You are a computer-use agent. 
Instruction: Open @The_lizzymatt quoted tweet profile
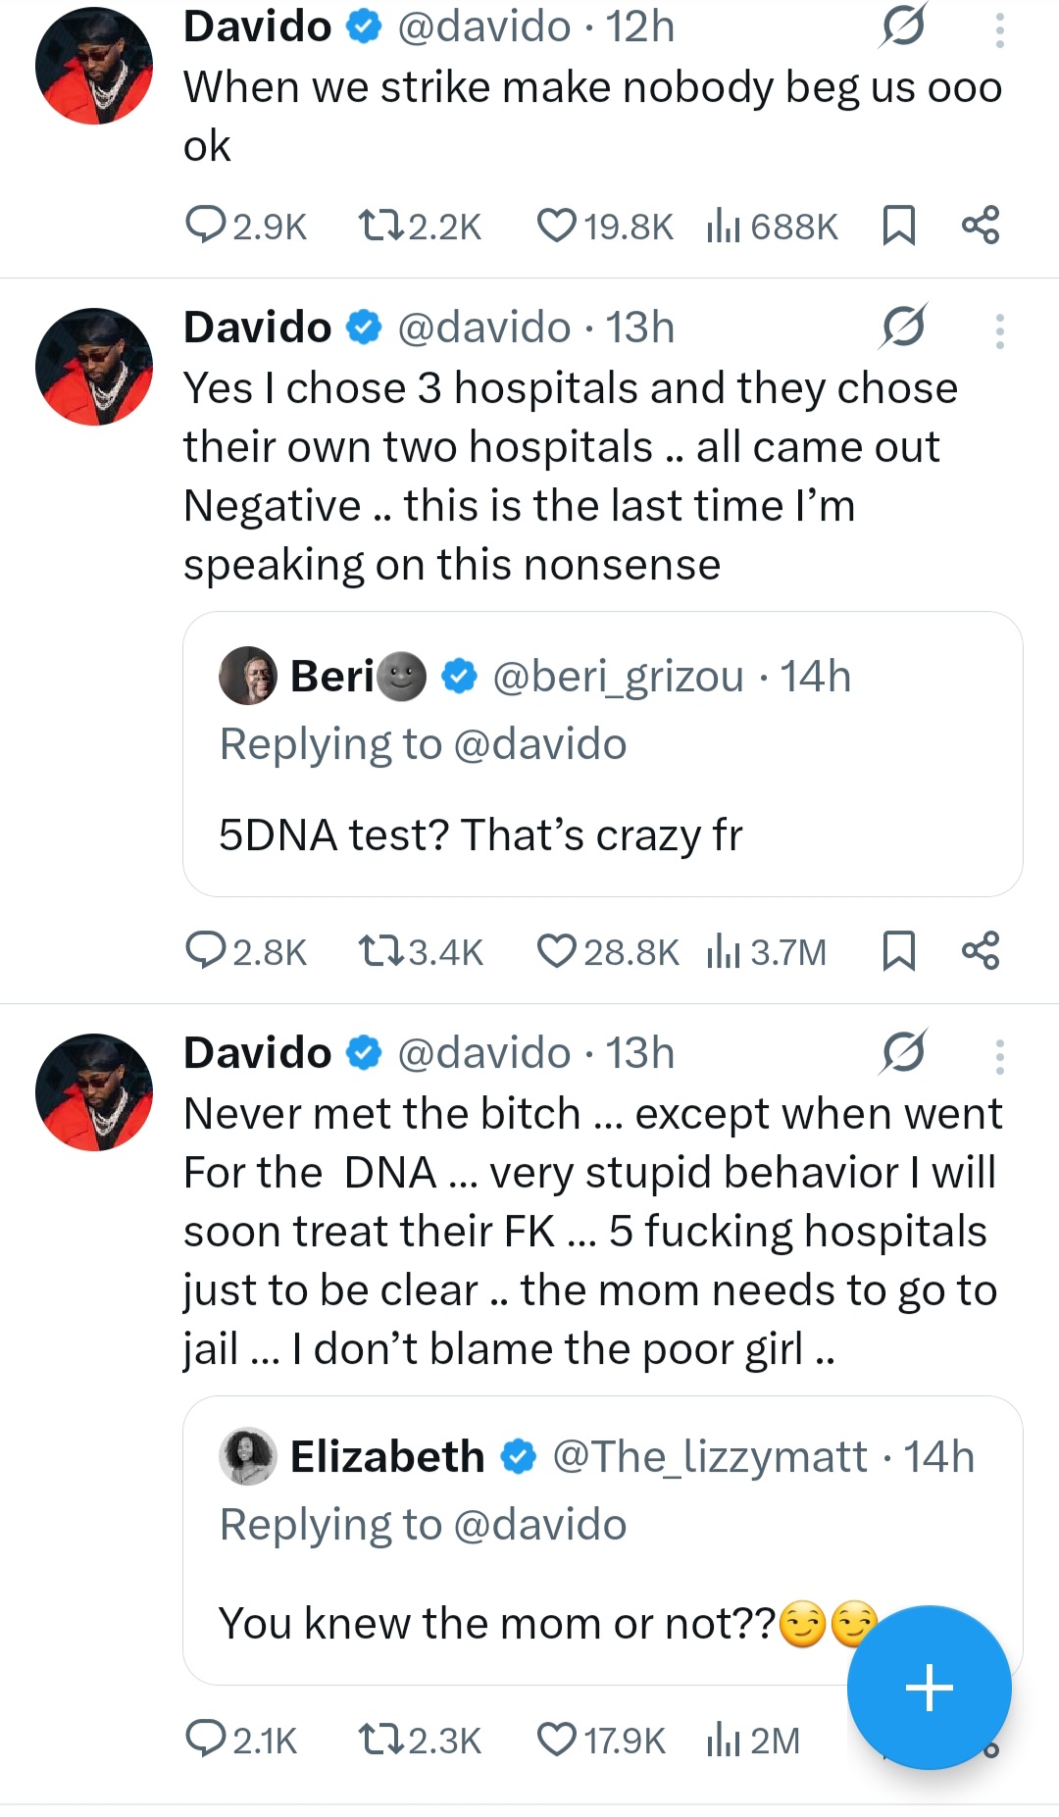pyautogui.click(x=248, y=1456)
